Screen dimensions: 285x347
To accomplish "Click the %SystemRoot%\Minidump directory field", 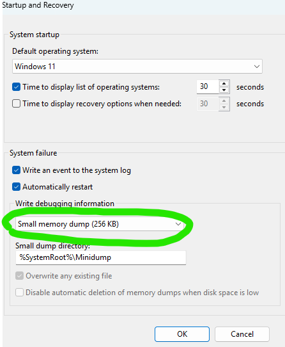I will point(101,257).
